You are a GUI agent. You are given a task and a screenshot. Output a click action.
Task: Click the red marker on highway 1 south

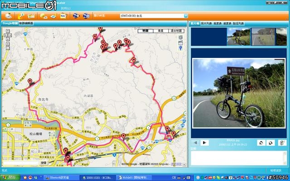[123, 137]
